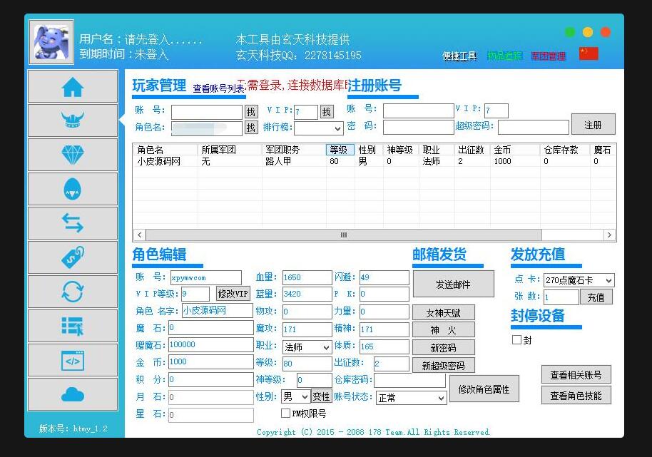Click the China flag icon

pyautogui.click(x=588, y=54)
